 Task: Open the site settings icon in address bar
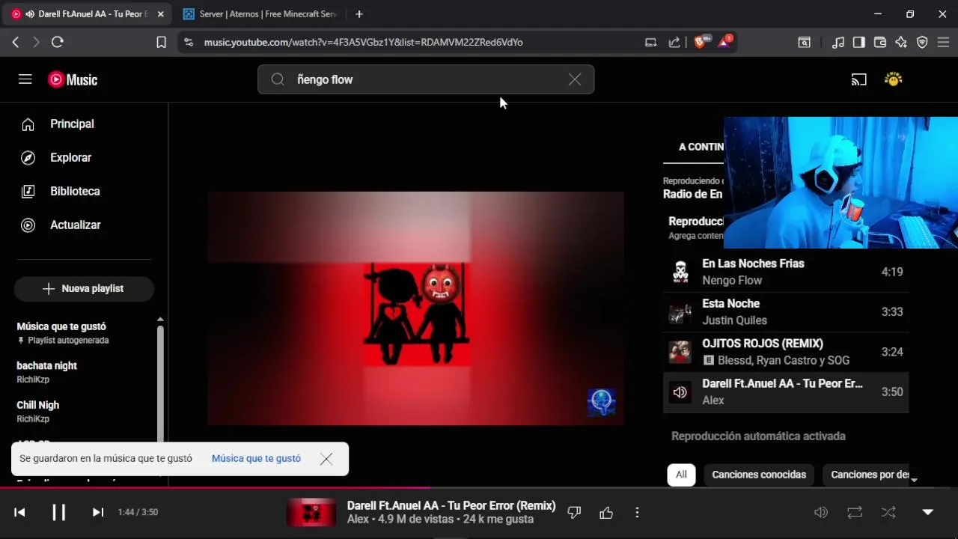pos(188,43)
